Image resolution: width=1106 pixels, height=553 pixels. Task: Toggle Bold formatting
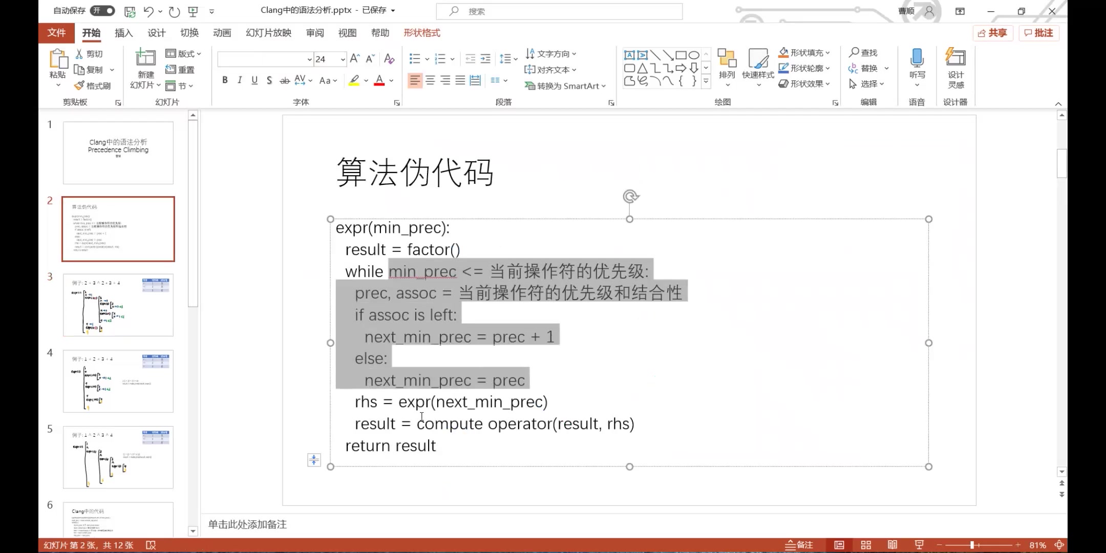(225, 80)
